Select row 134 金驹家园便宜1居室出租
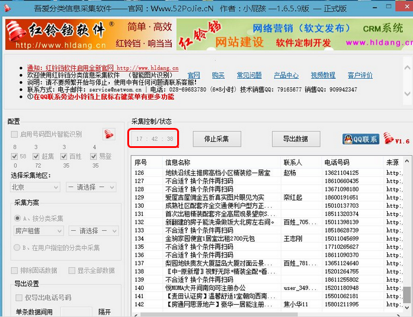Viewport: 413px width, 317px height. (x=267, y=238)
